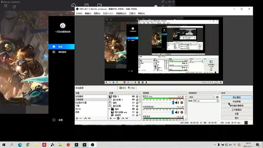This screenshot has height=148, width=263.
Task: Move the selected scene up
Action: 85,118
